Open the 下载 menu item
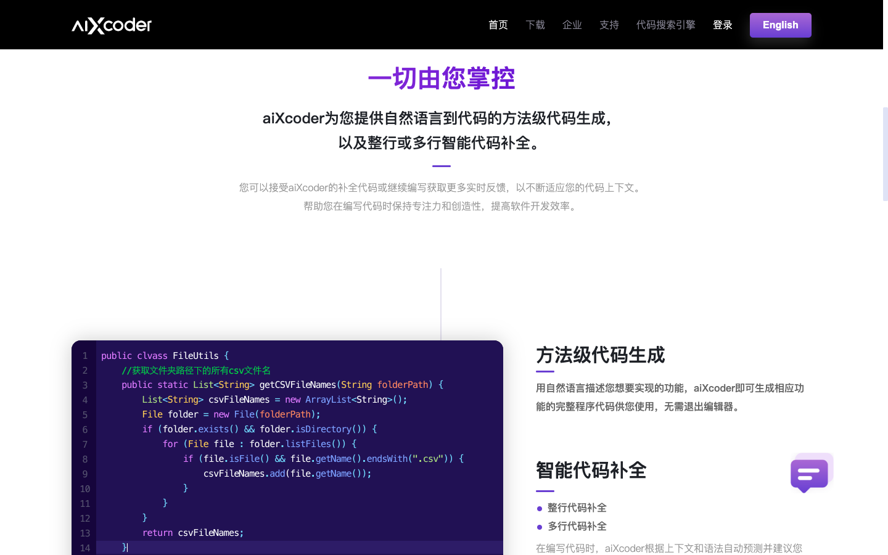 click(535, 25)
